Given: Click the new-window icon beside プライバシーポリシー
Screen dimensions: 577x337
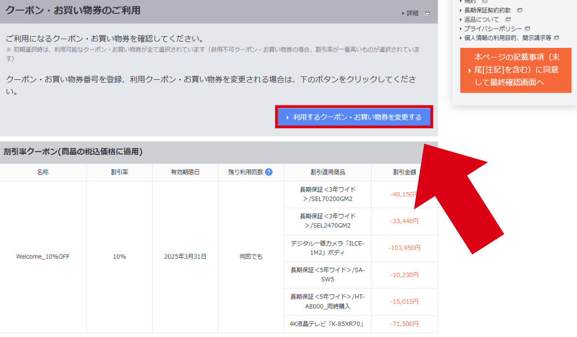Looking at the screenshot, I should click(528, 29).
